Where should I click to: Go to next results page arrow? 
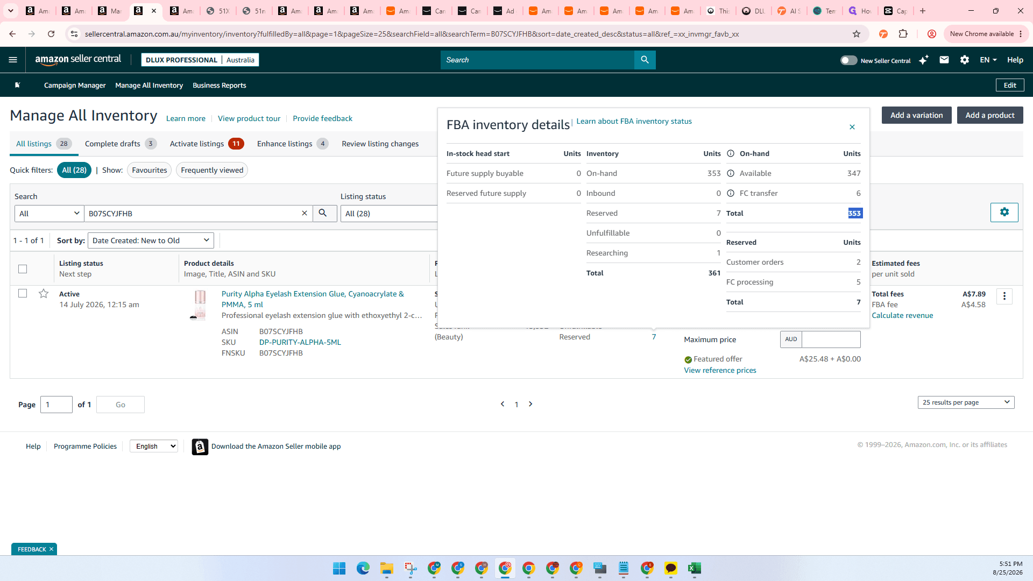(530, 404)
